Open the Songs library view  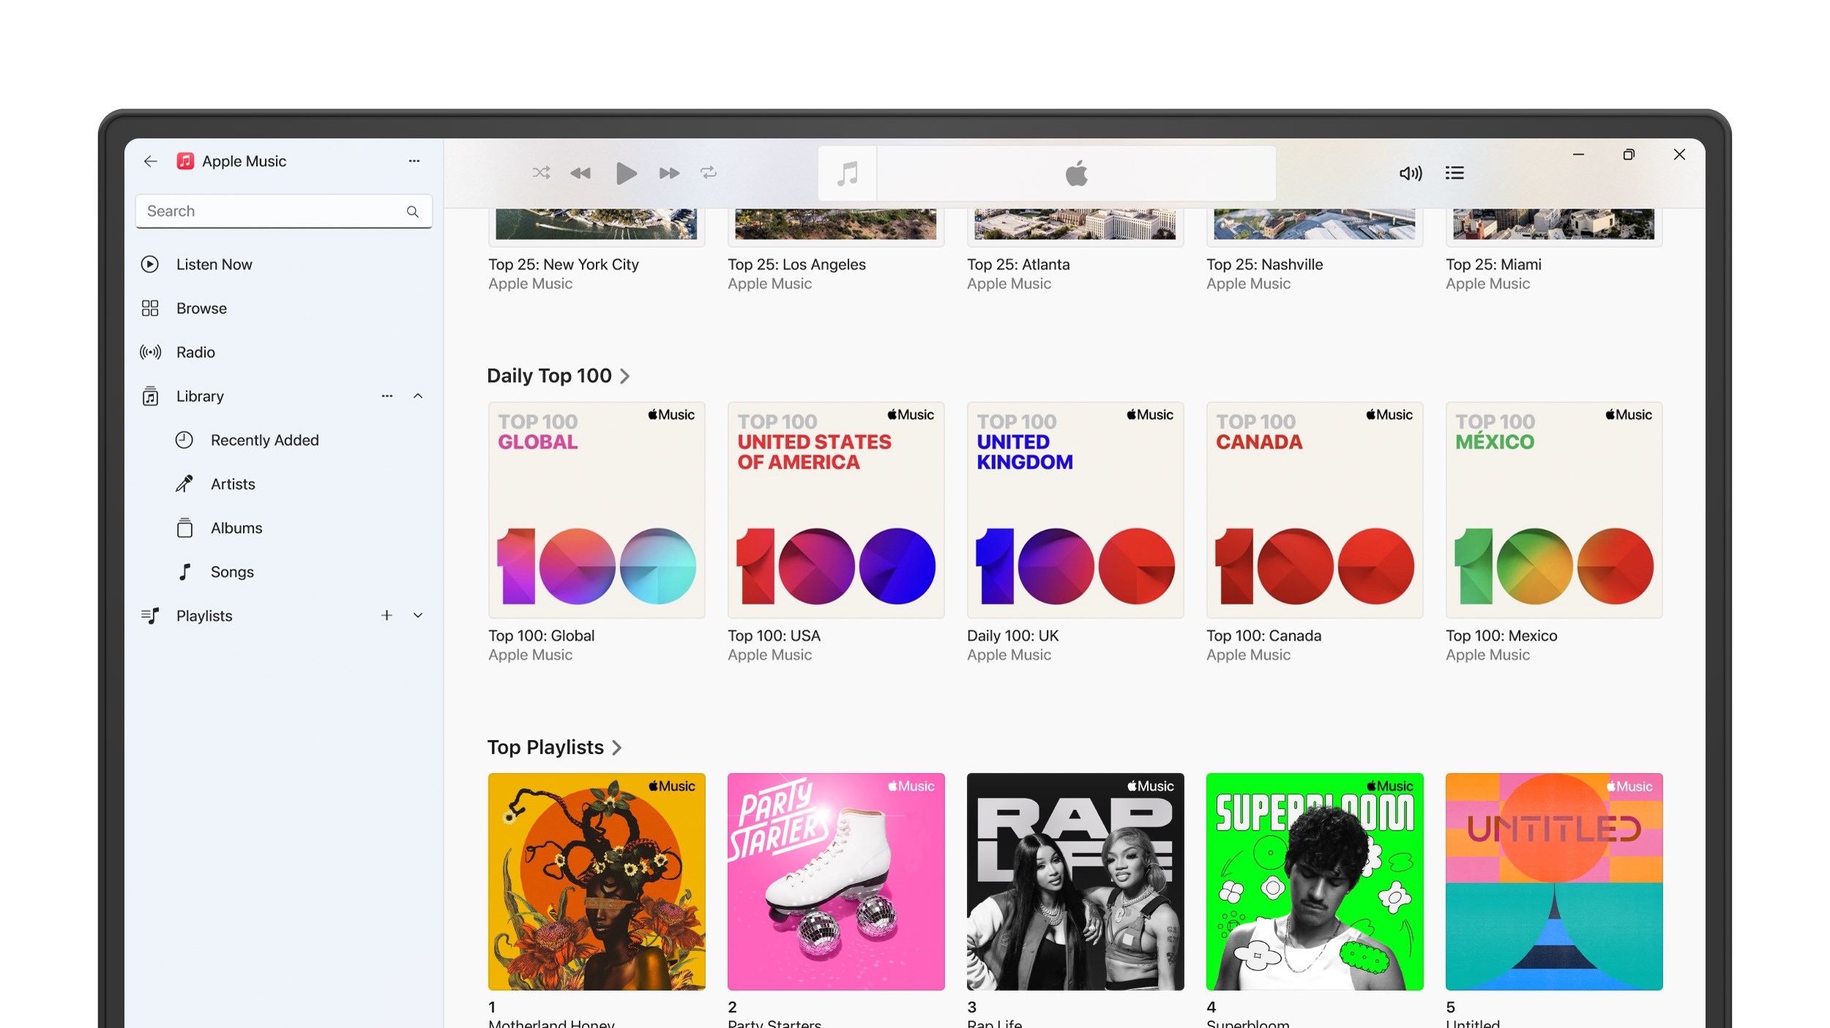pos(231,571)
